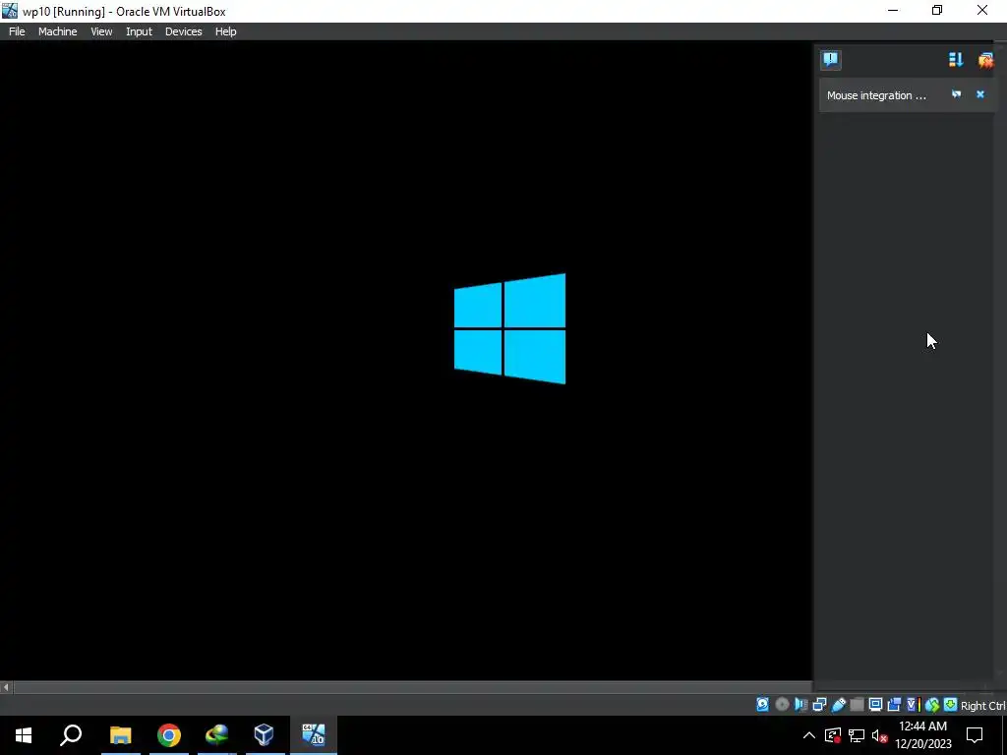Open the Help menu
The image size is (1007, 755).
[x=225, y=31]
